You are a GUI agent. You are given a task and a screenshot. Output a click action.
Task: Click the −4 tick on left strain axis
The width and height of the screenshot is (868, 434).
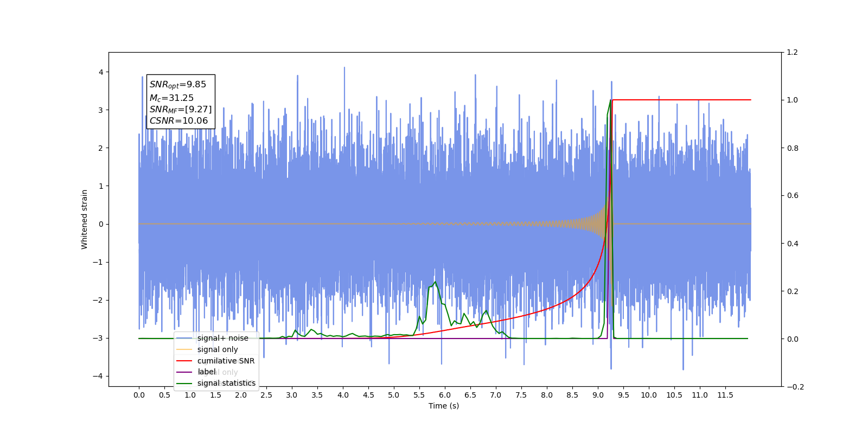coord(98,376)
